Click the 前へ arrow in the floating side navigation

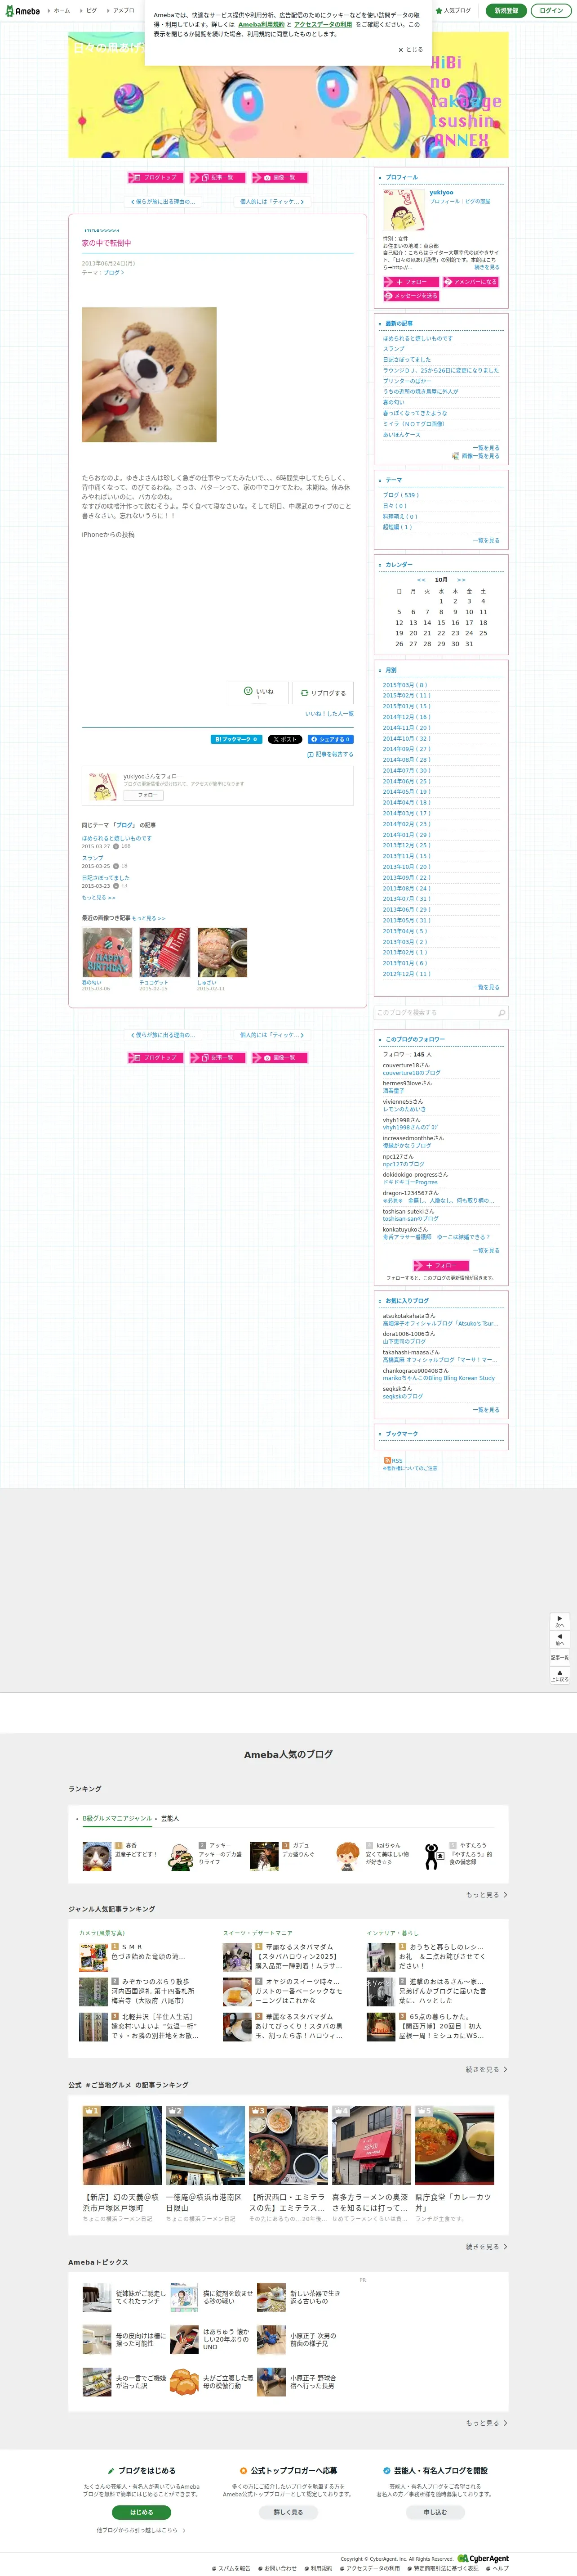[x=560, y=1639]
